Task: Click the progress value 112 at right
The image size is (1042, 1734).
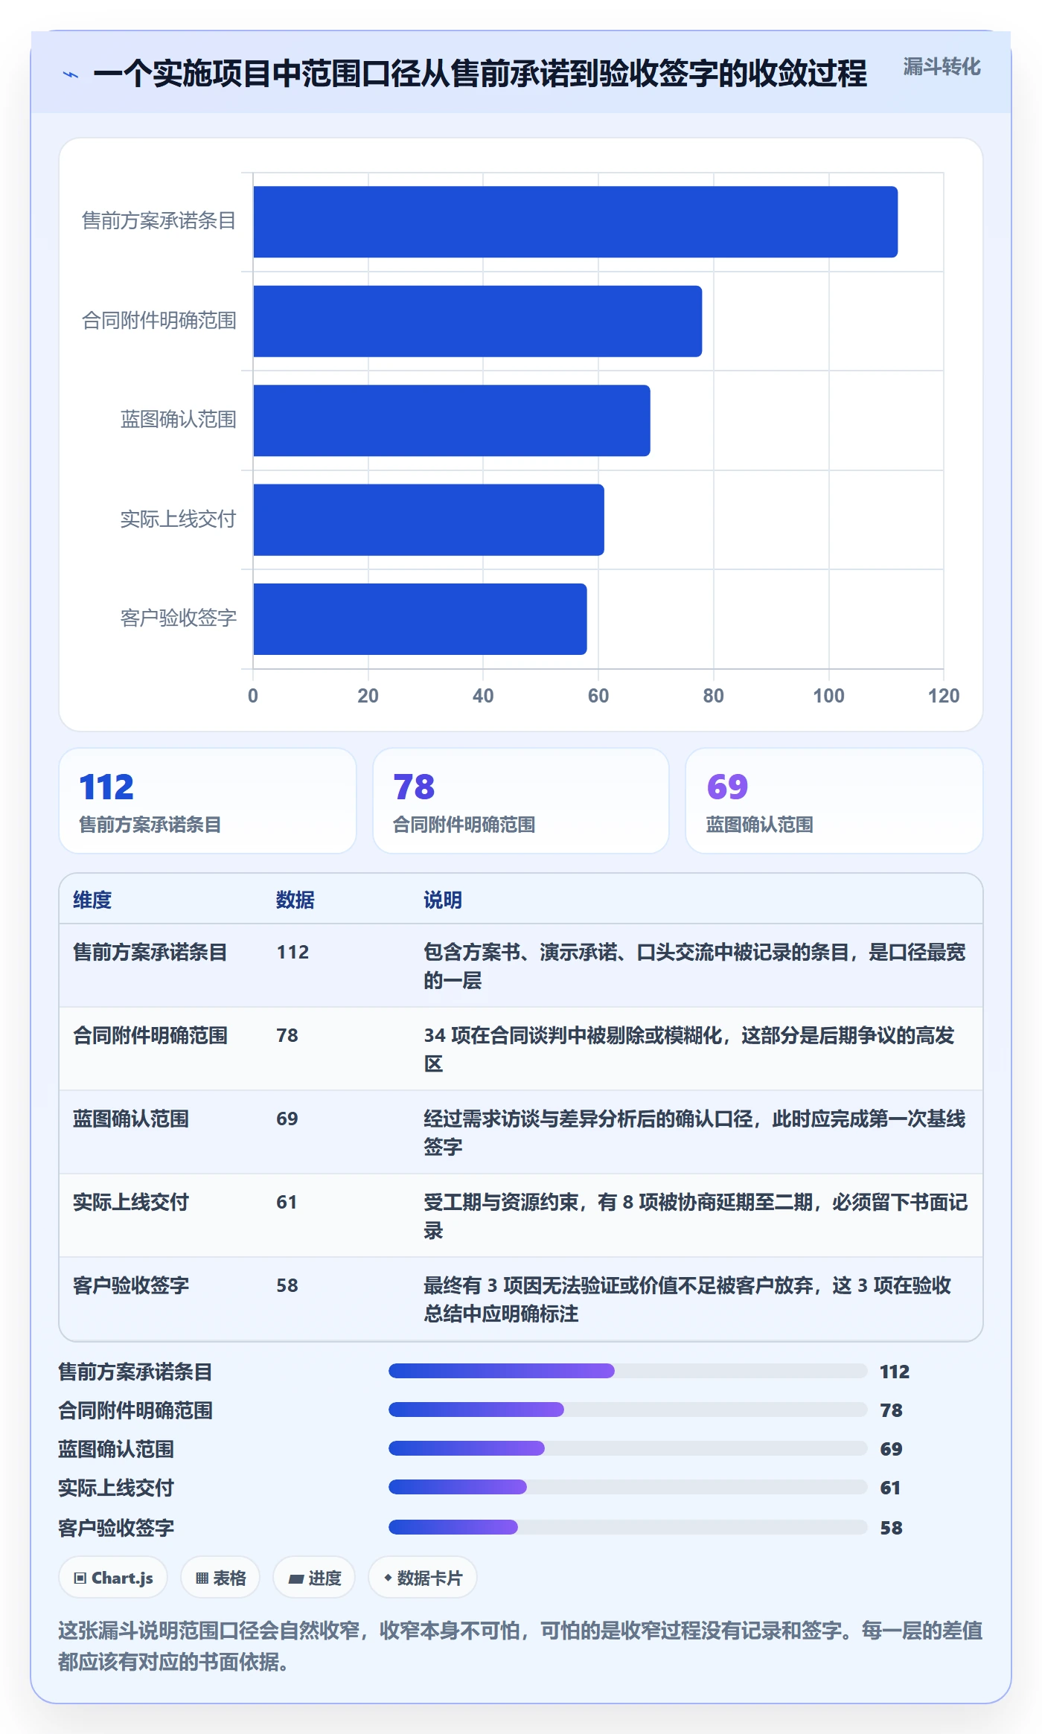Action: tap(895, 1372)
